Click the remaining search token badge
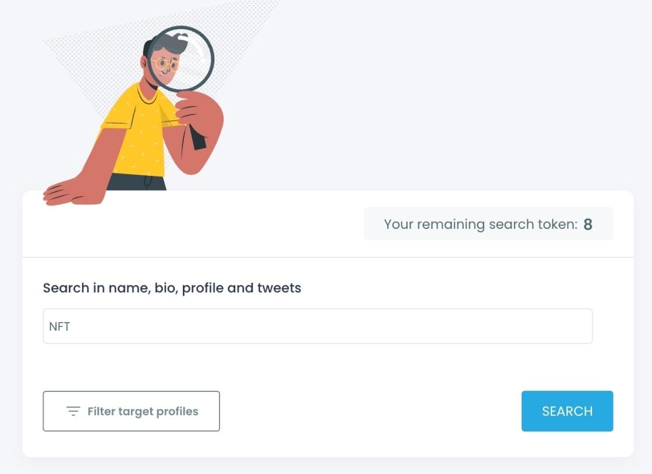 (x=488, y=224)
